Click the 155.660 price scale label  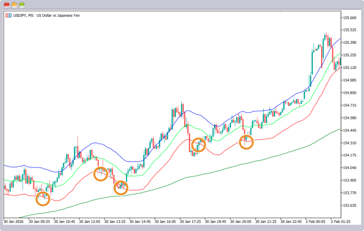click(350, 18)
